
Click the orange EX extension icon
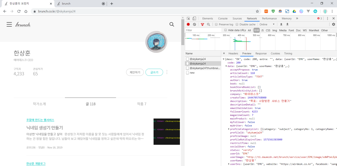[x=266, y=11]
